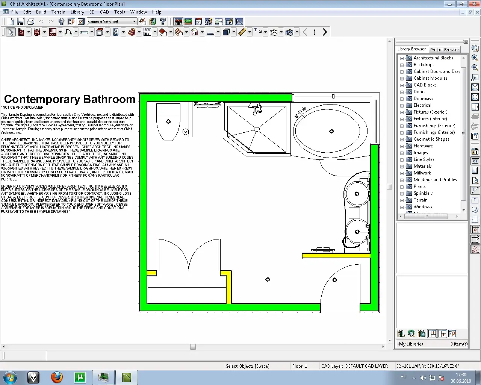Expand the Materials library category
481x385 pixels.
coord(402,167)
